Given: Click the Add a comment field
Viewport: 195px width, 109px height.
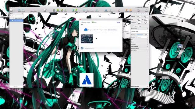Looking at the screenshot, I should click(102, 48).
